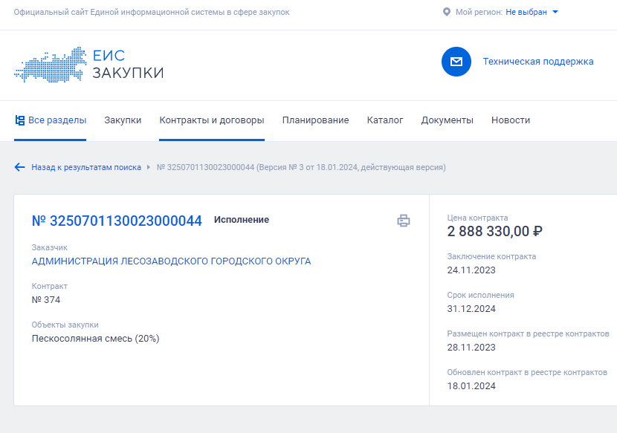
Task: Click the back arrow icon
Action: (19, 167)
